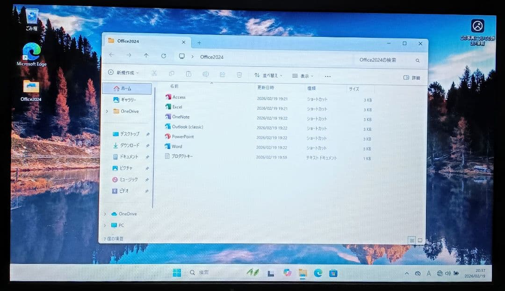Click the back navigation arrow

(x=111, y=56)
